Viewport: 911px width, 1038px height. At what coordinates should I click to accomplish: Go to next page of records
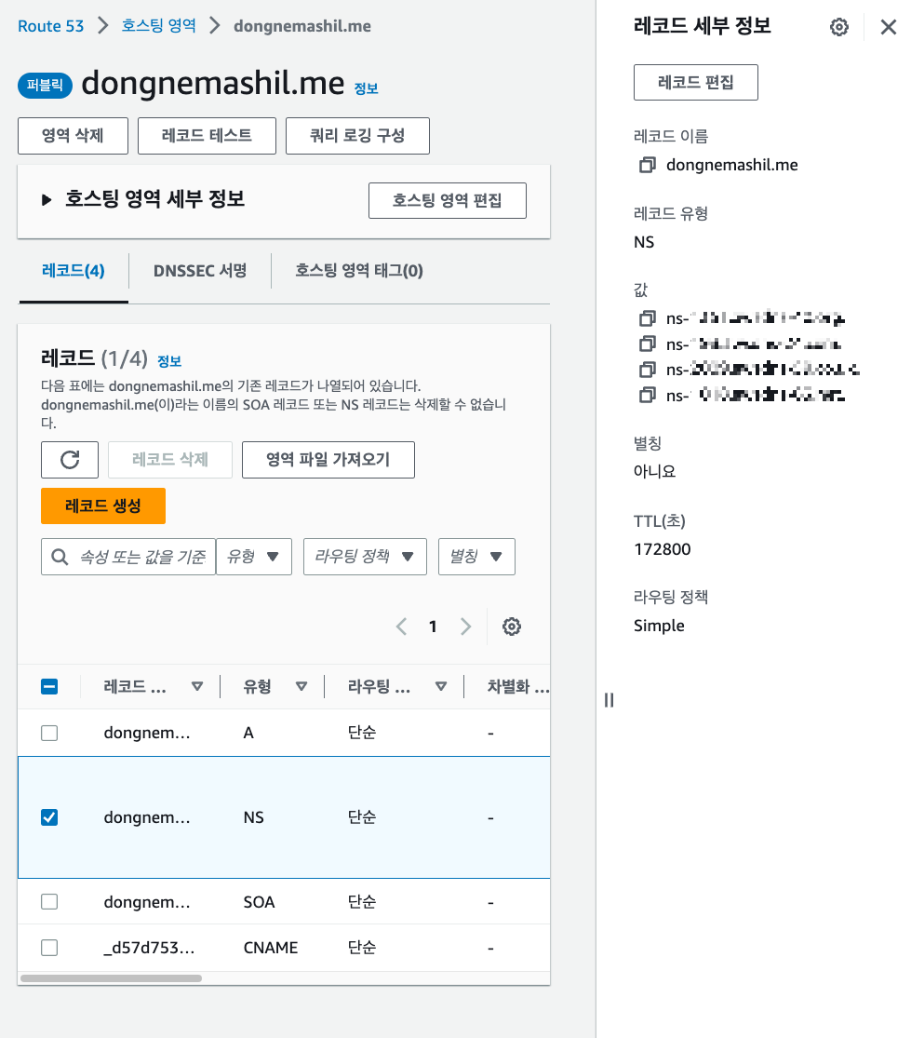466,627
